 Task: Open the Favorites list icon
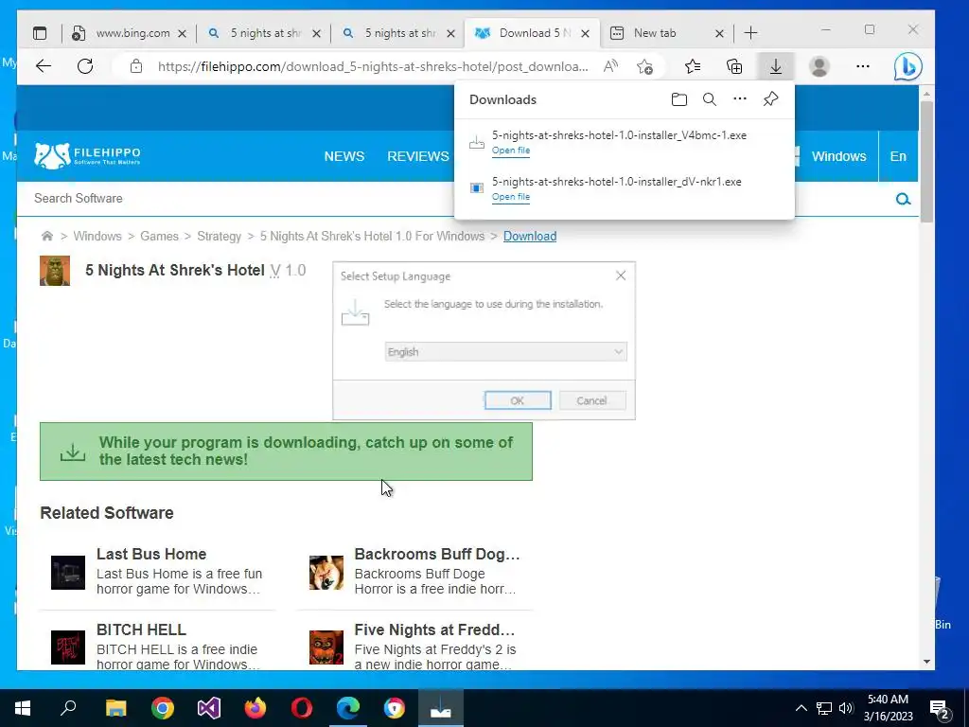(693, 66)
